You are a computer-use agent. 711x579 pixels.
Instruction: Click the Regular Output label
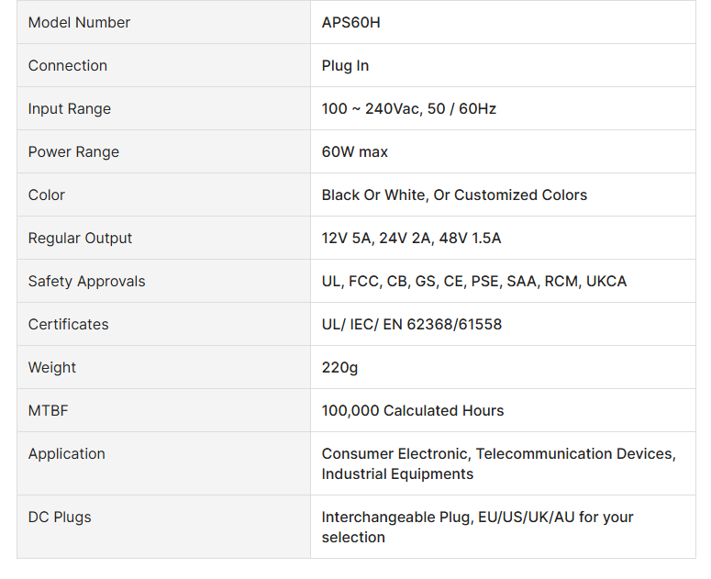click(x=80, y=238)
